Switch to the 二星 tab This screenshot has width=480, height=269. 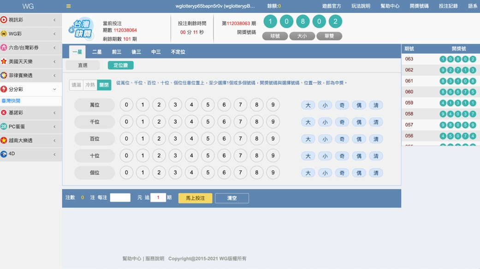click(x=97, y=52)
